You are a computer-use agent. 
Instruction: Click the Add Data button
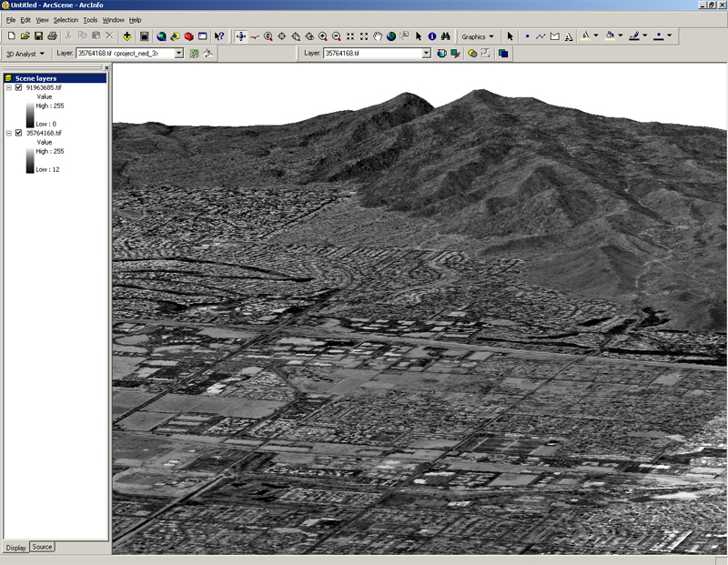tap(126, 36)
